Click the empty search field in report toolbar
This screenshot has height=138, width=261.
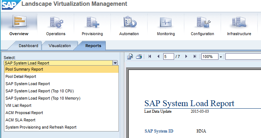click(x=243, y=57)
